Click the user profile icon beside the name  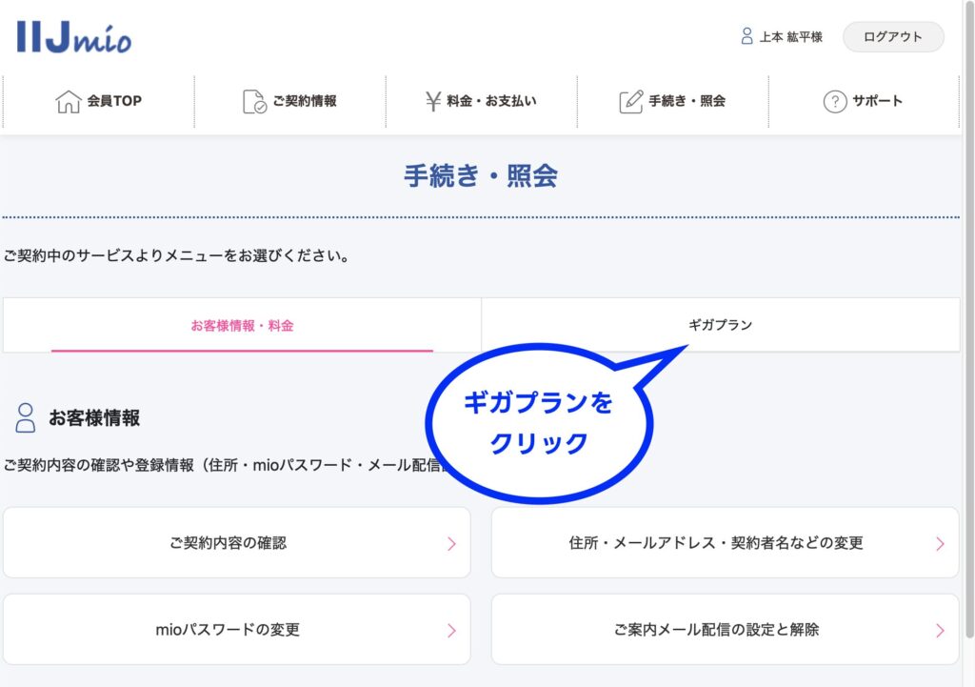(746, 36)
